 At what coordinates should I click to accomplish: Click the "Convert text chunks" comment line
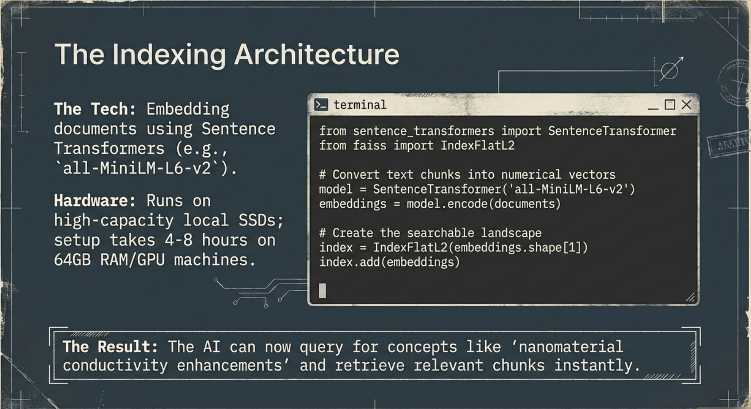coord(467,175)
